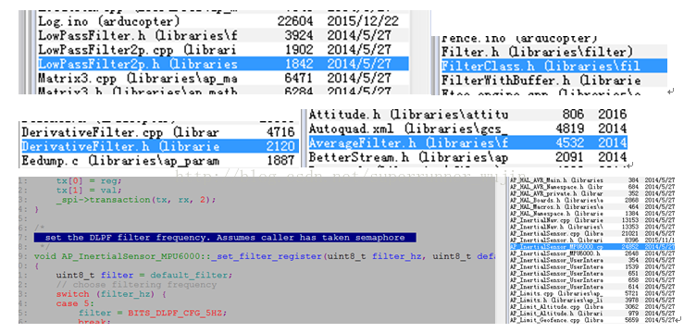Viewport: 684px width, 333px height.
Task: Select AP_HAL_AVR_private.h file row
Action: 592,193
